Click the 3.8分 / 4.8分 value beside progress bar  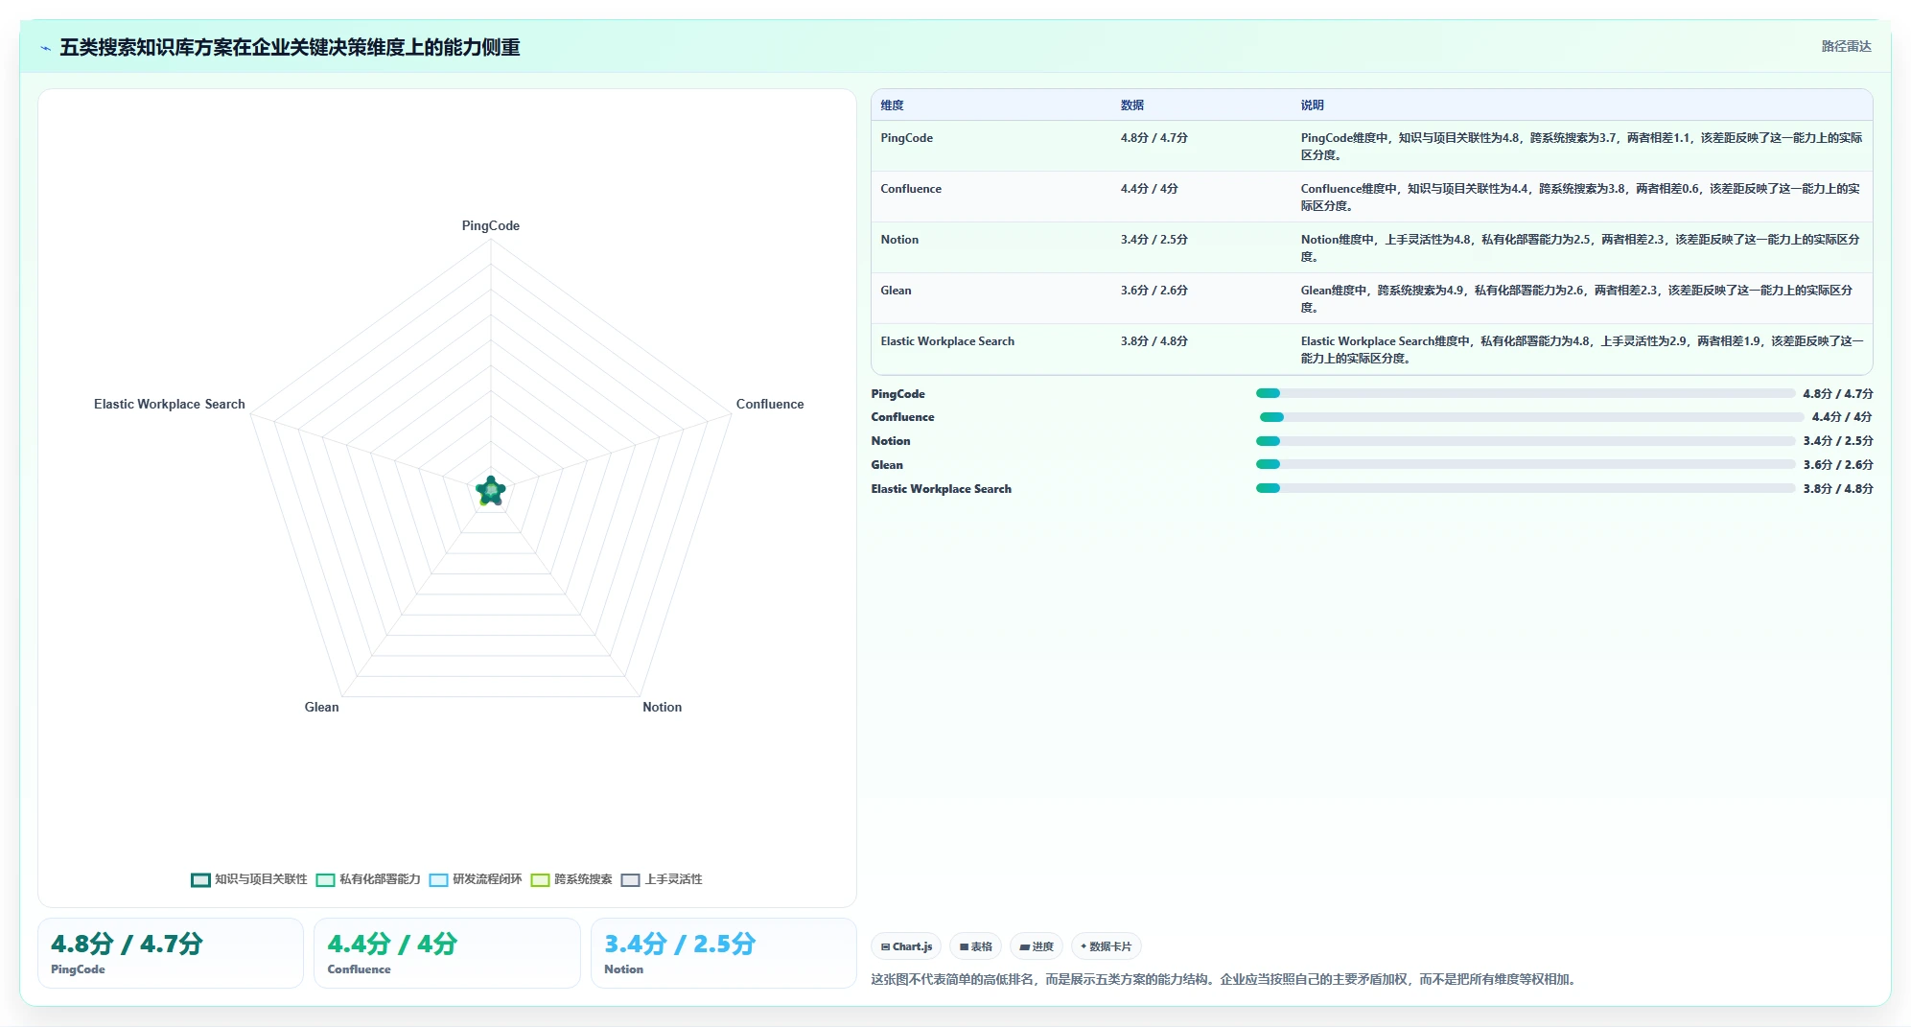(1838, 489)
